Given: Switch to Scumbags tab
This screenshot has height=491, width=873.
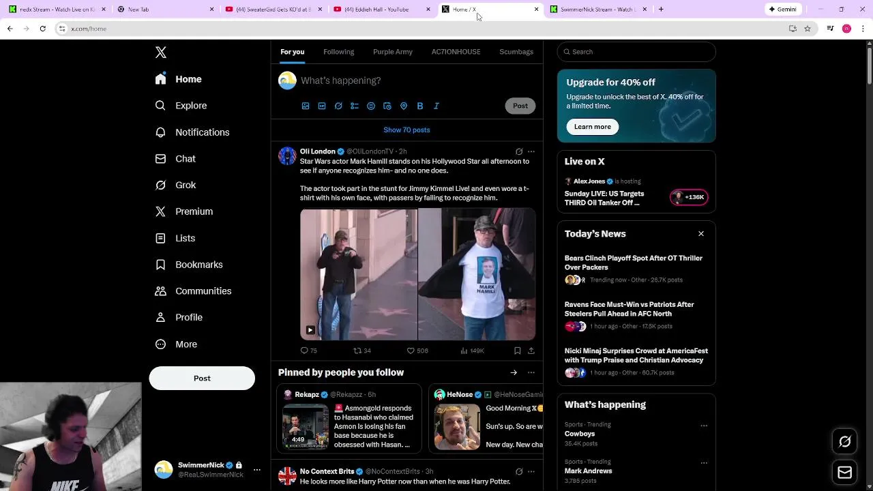Looking at the screenshot, I should [516, 52].
